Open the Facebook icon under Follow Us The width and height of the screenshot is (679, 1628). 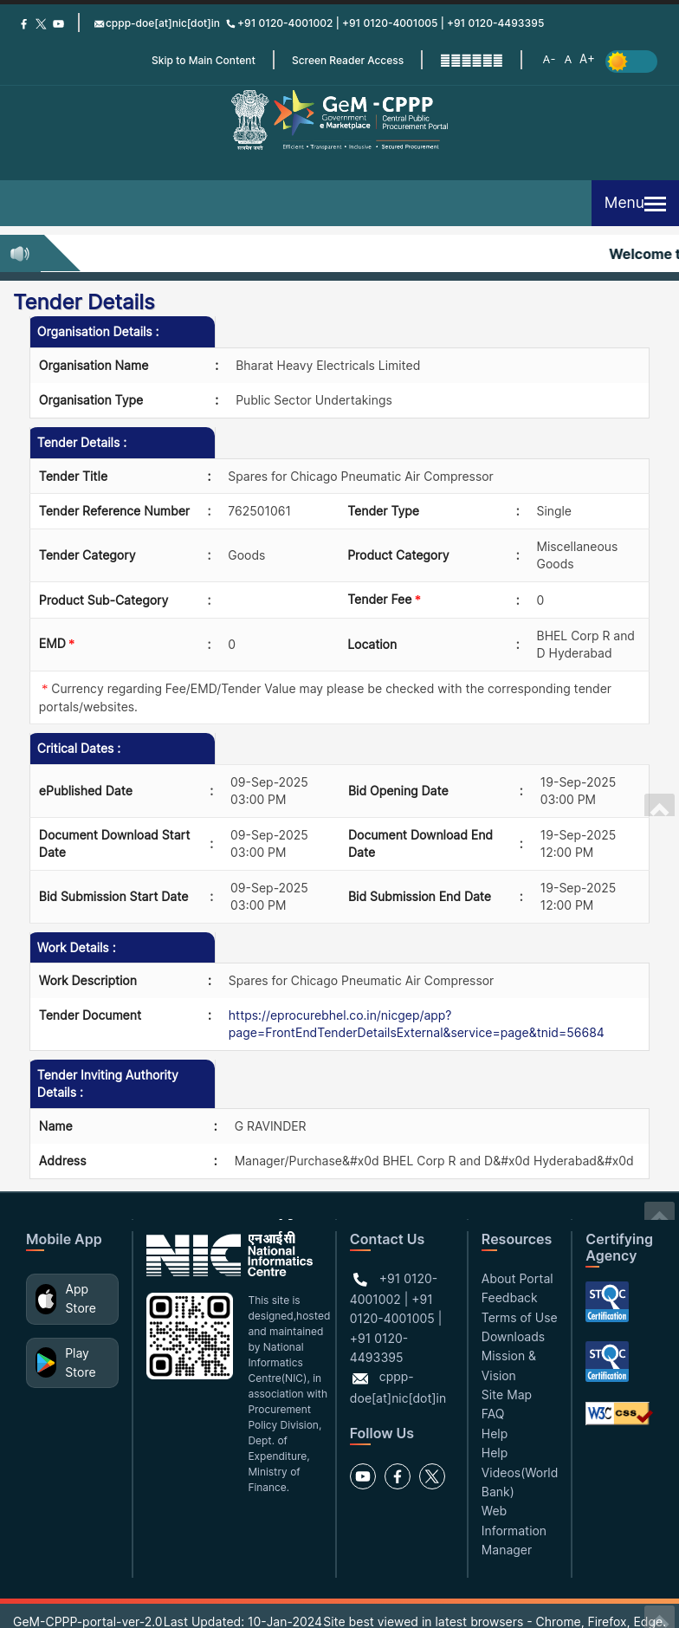398,1476
